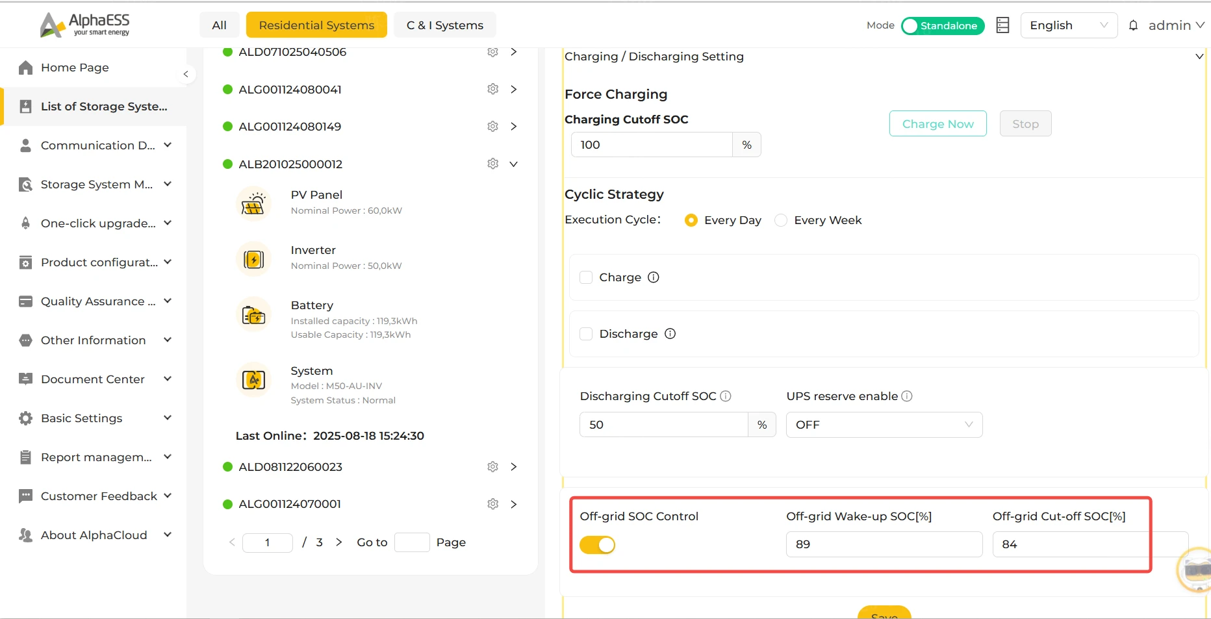Click the Charging Cutoff SOC field
The width and height of the screenshot is (1211, 619).
click(652, 145)
